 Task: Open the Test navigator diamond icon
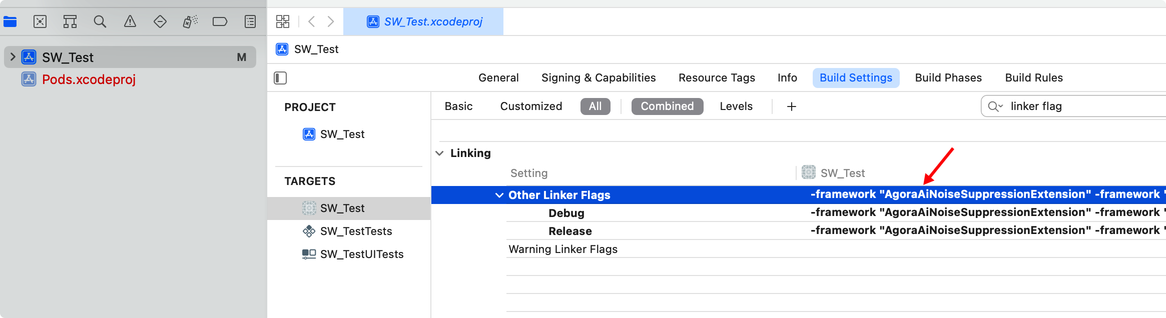[160, 21]
